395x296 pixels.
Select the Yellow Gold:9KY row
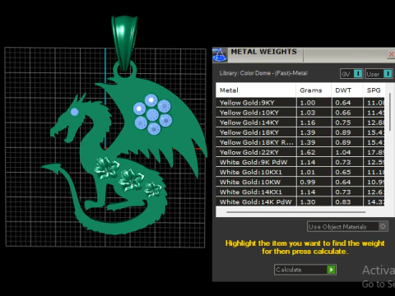tap(300, 103)
